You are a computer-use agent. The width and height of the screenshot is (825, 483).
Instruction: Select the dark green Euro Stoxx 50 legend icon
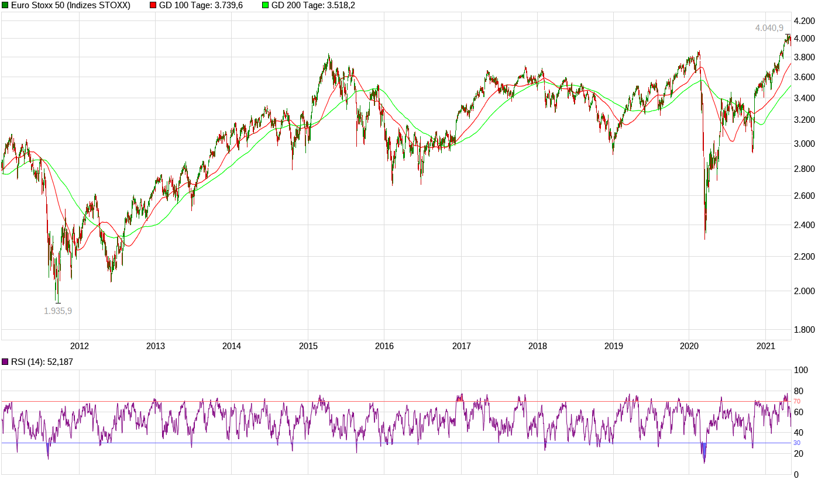pyautogui.click(x=5, y=5)
